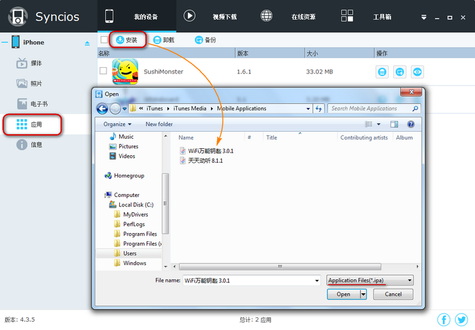The image size is (475, 330).
Task: Click the Open button
Action: (344, 295)
